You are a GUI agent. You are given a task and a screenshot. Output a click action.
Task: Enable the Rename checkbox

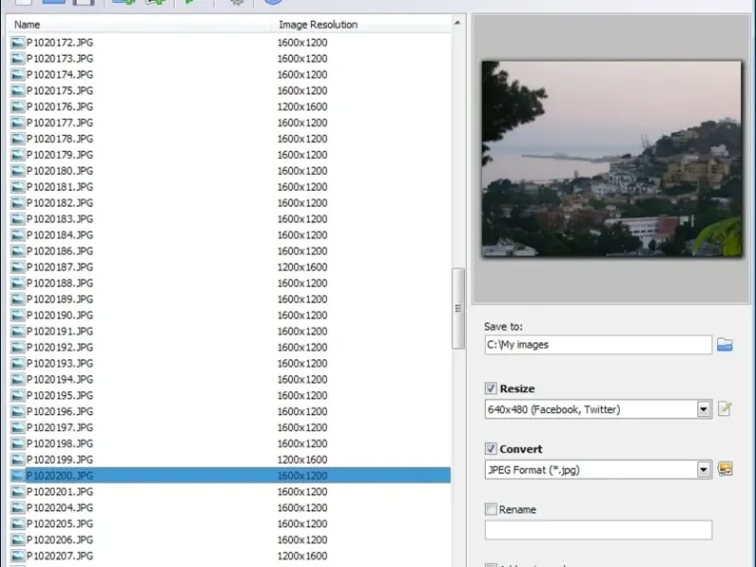(490, 509)
